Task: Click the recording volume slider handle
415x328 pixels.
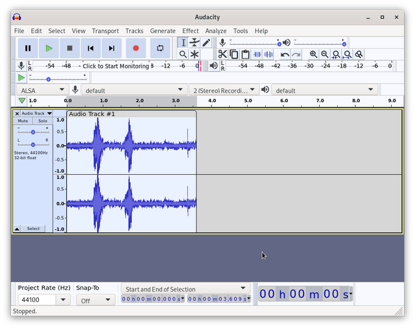Action: (279, 44)
